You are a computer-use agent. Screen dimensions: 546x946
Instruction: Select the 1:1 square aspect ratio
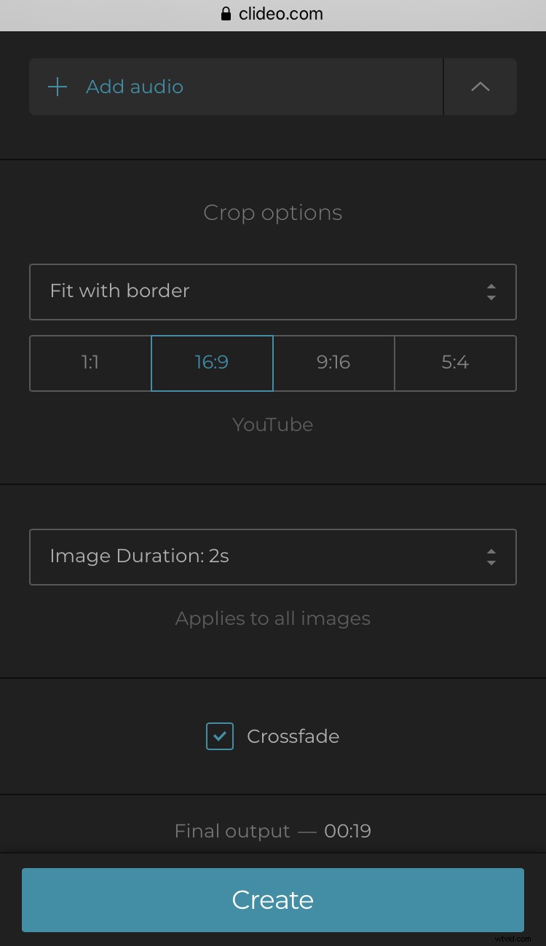tap(89, 363)
